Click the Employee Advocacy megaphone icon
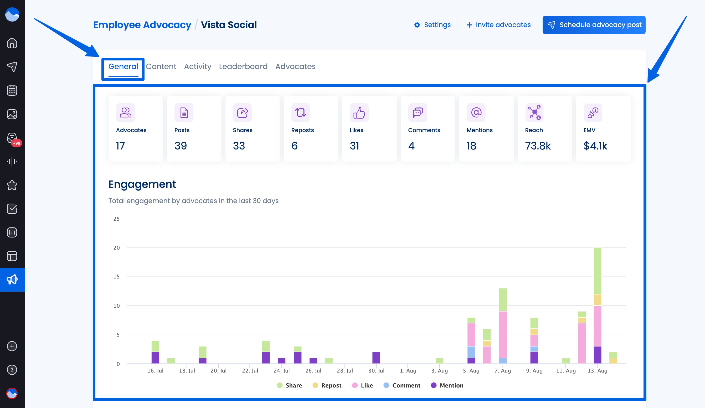The height and width of the screenshot is (408, 705). tap(12, 279)
